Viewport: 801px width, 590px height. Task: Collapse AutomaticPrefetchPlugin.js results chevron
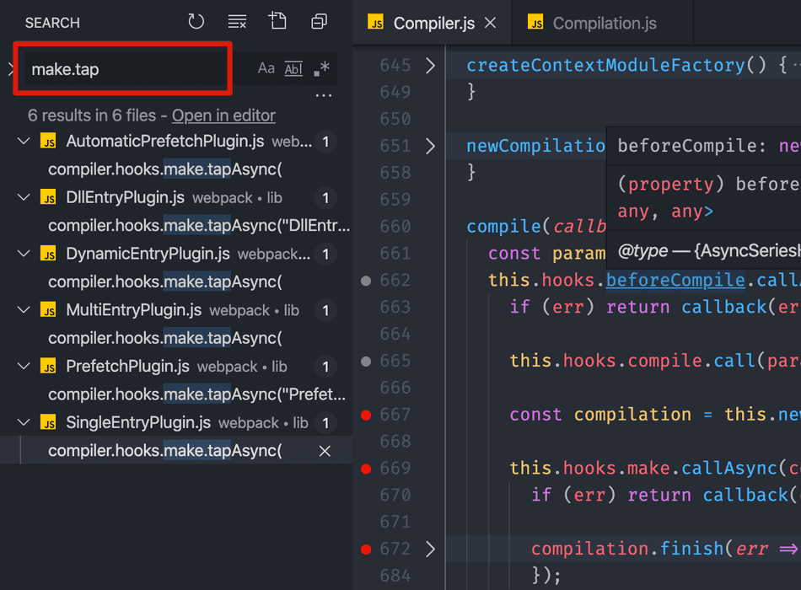tap(24, 141)
